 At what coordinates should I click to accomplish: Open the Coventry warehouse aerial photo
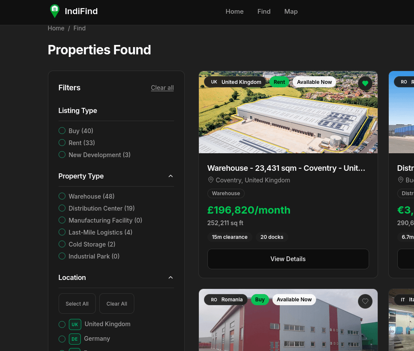(288, 112)
